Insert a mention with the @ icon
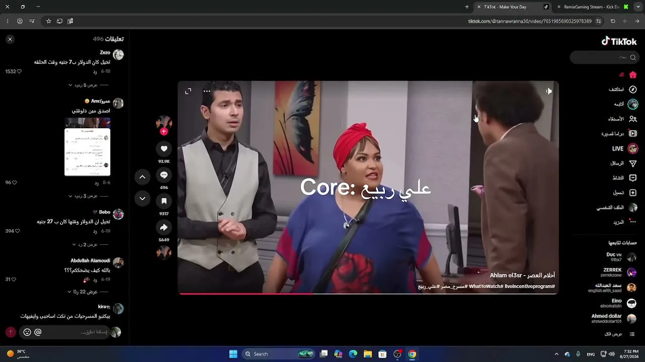 (x=38, y=332)
